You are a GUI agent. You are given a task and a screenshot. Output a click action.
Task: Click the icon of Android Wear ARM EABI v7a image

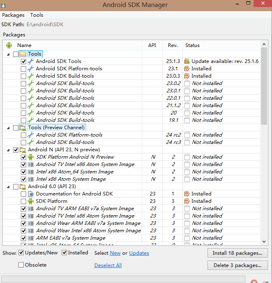click(31, 223)
